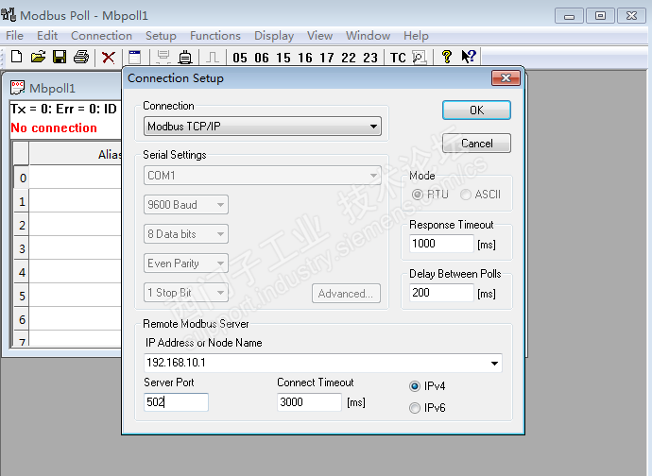
Task: Click the Open file toolbar icon
Action: 38,57
